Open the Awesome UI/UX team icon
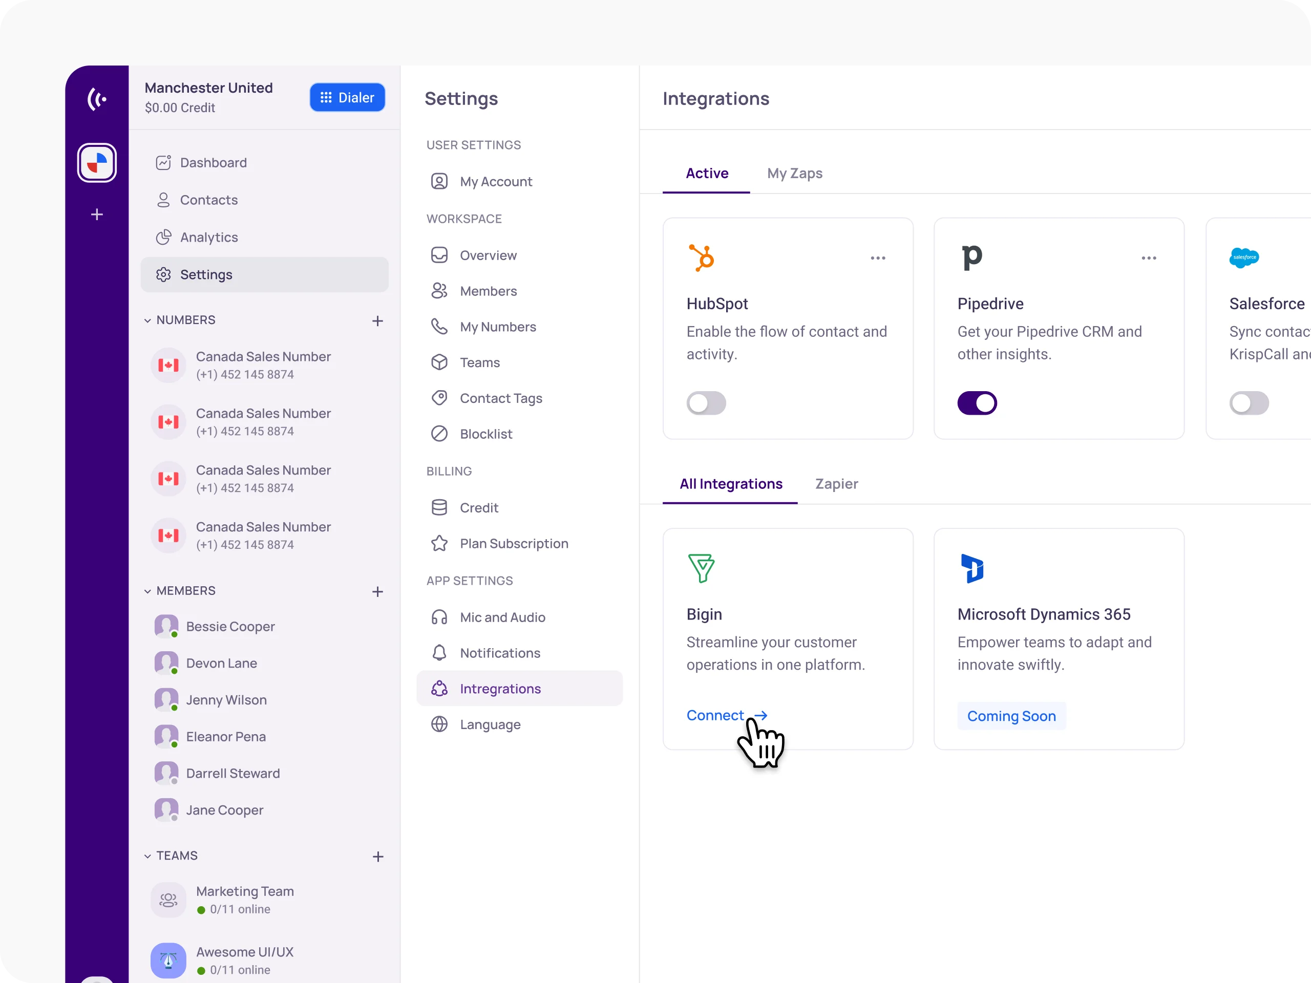The image size is (1311, 983). point(168,960)
